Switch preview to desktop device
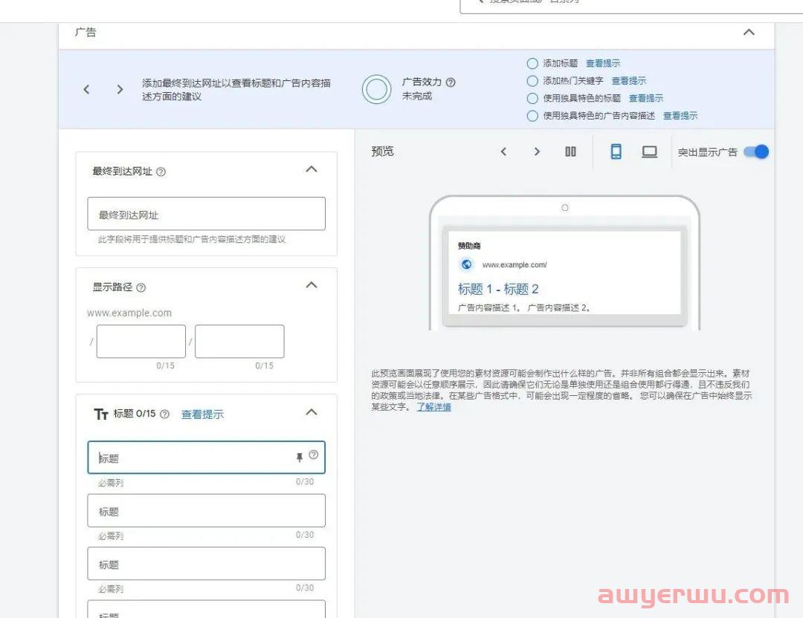This screenshot has width=803, height=618. [649, 152]
